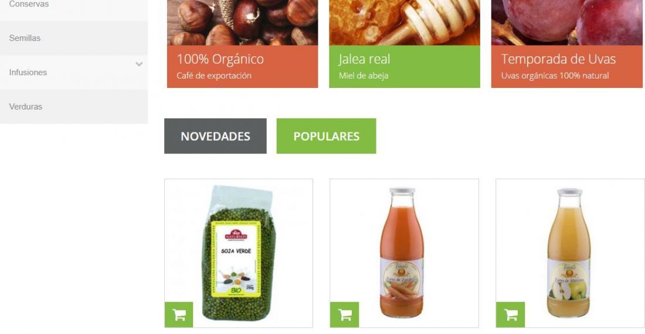
Task: View the Zumo de Zanahoria bottle
Action: click(x=402, y=253)
